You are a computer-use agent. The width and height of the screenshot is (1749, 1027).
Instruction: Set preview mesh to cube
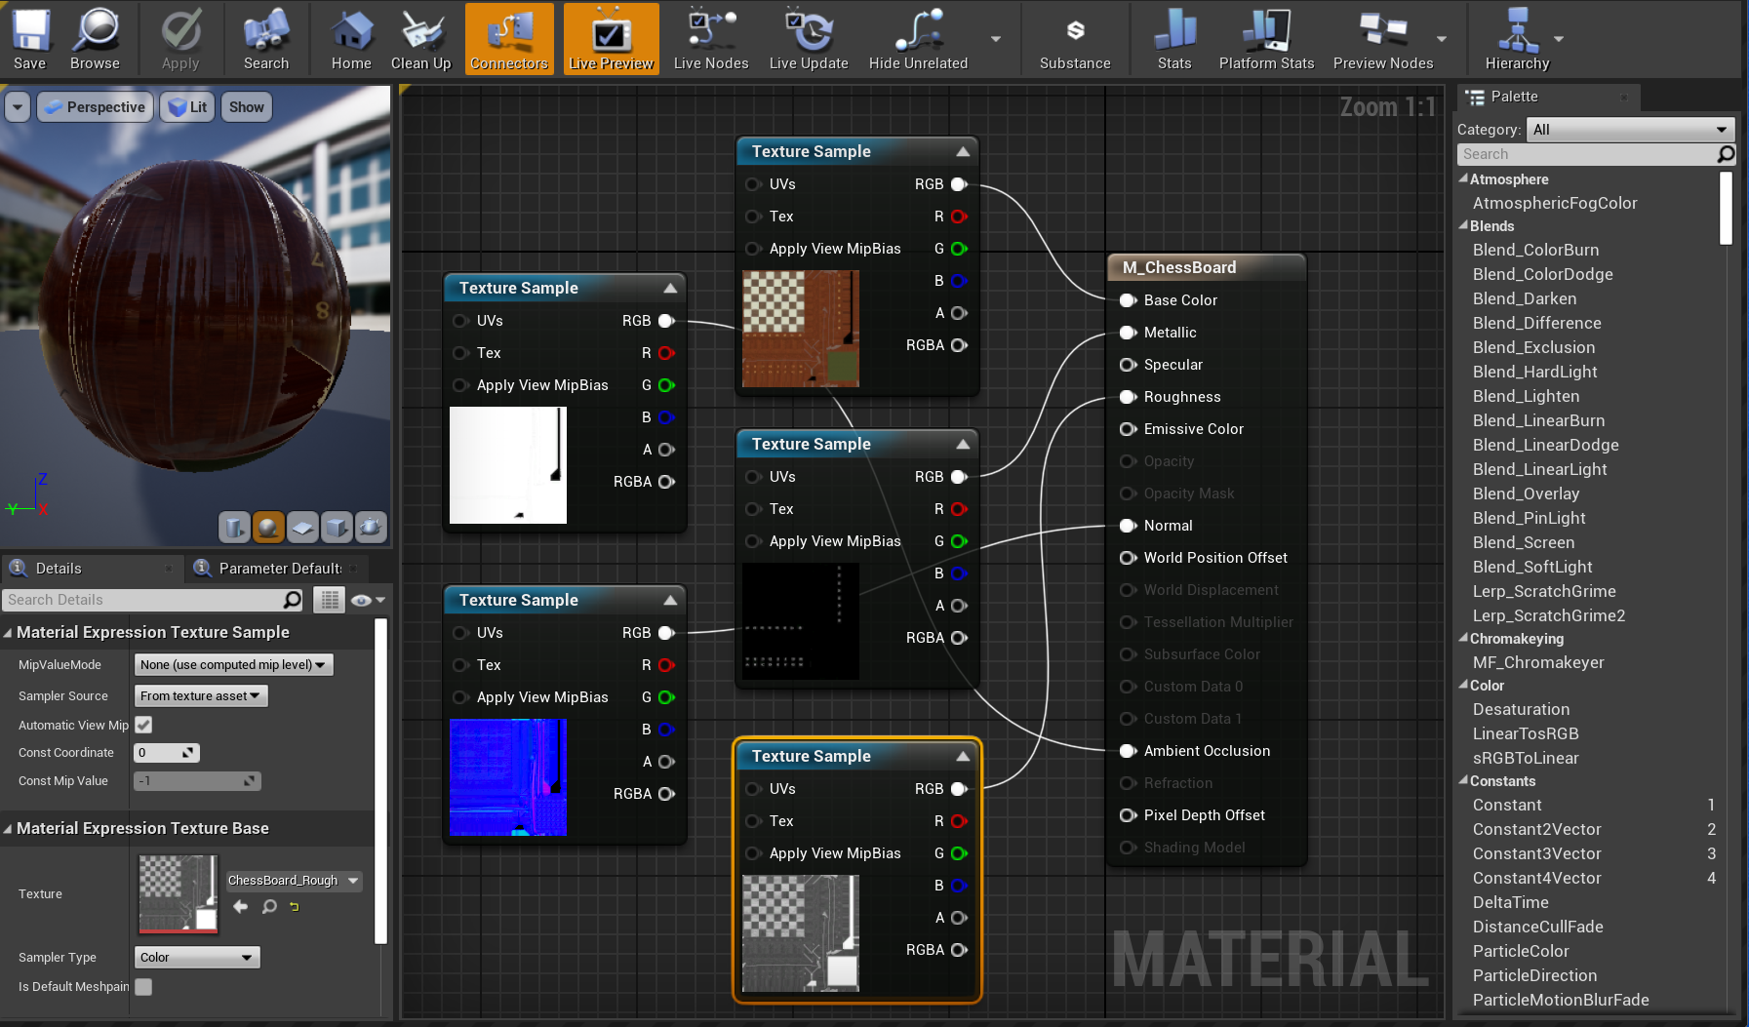click(x=337, y=528)
